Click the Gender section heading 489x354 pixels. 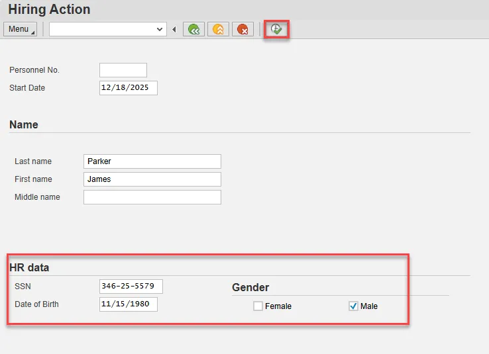(250, 287)
